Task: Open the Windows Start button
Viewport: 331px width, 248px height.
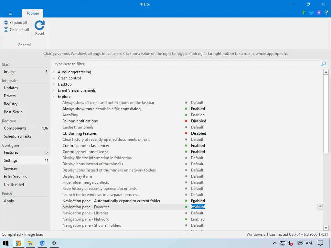Action: (6, 243)
